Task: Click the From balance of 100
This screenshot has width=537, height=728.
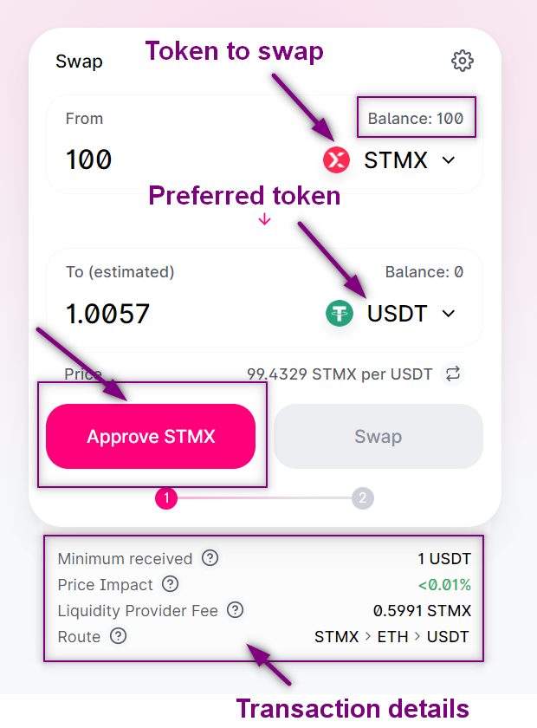Action: coord(416,119)
